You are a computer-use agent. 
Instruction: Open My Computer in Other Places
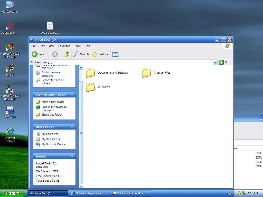pos(50,134)
